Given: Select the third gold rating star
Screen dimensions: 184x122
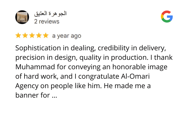Looking at the screenshot, I should click(x=32, y=35).
